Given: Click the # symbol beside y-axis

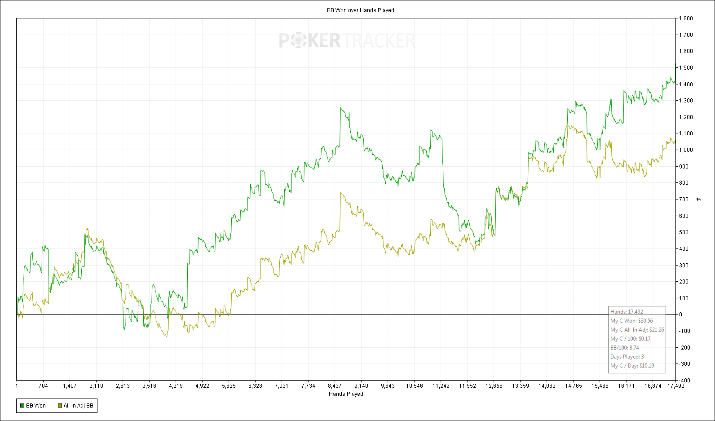Looking at the screenshot, I should [698, 199].
